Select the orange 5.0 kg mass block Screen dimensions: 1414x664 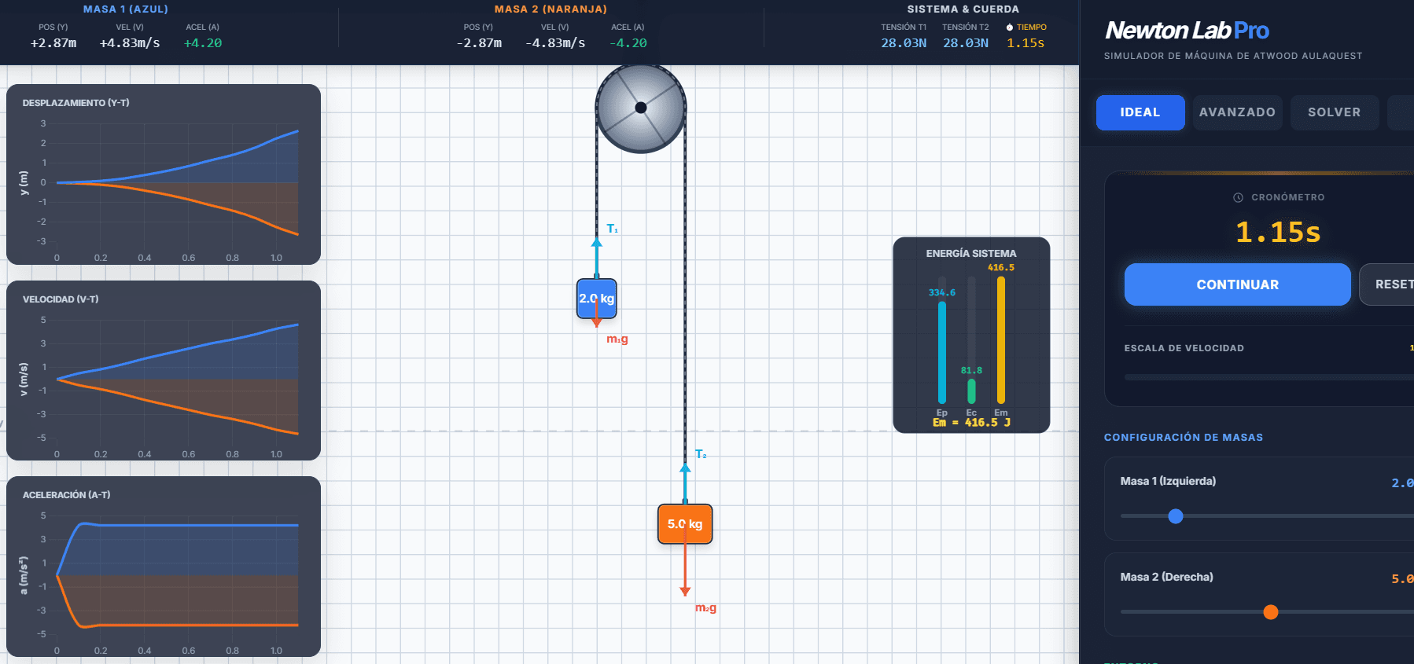coord(685,524)
